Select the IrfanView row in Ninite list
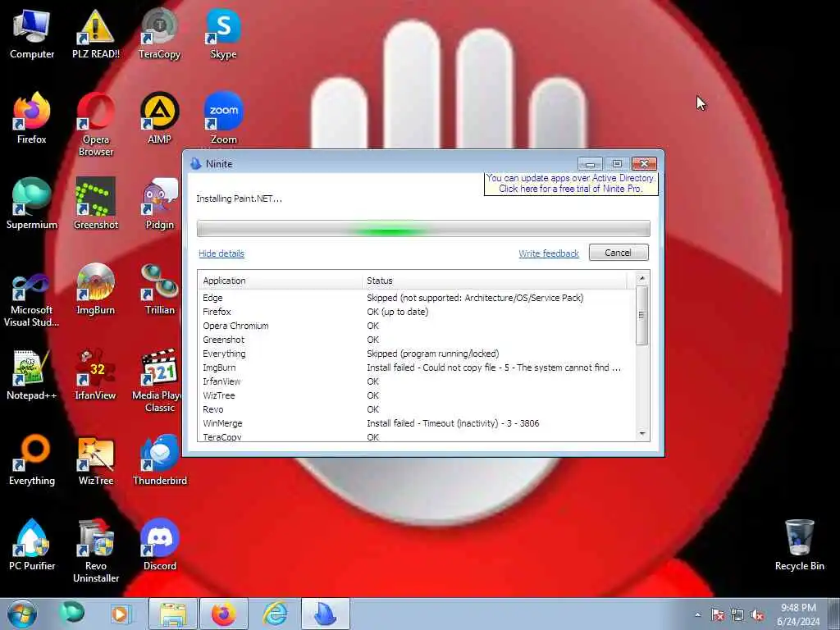 [x=416, y=381]
